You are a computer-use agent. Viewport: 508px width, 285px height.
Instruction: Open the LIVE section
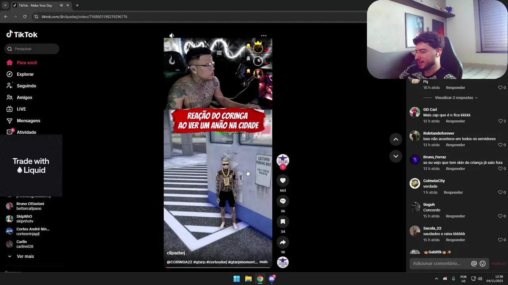tap(21, 109)
